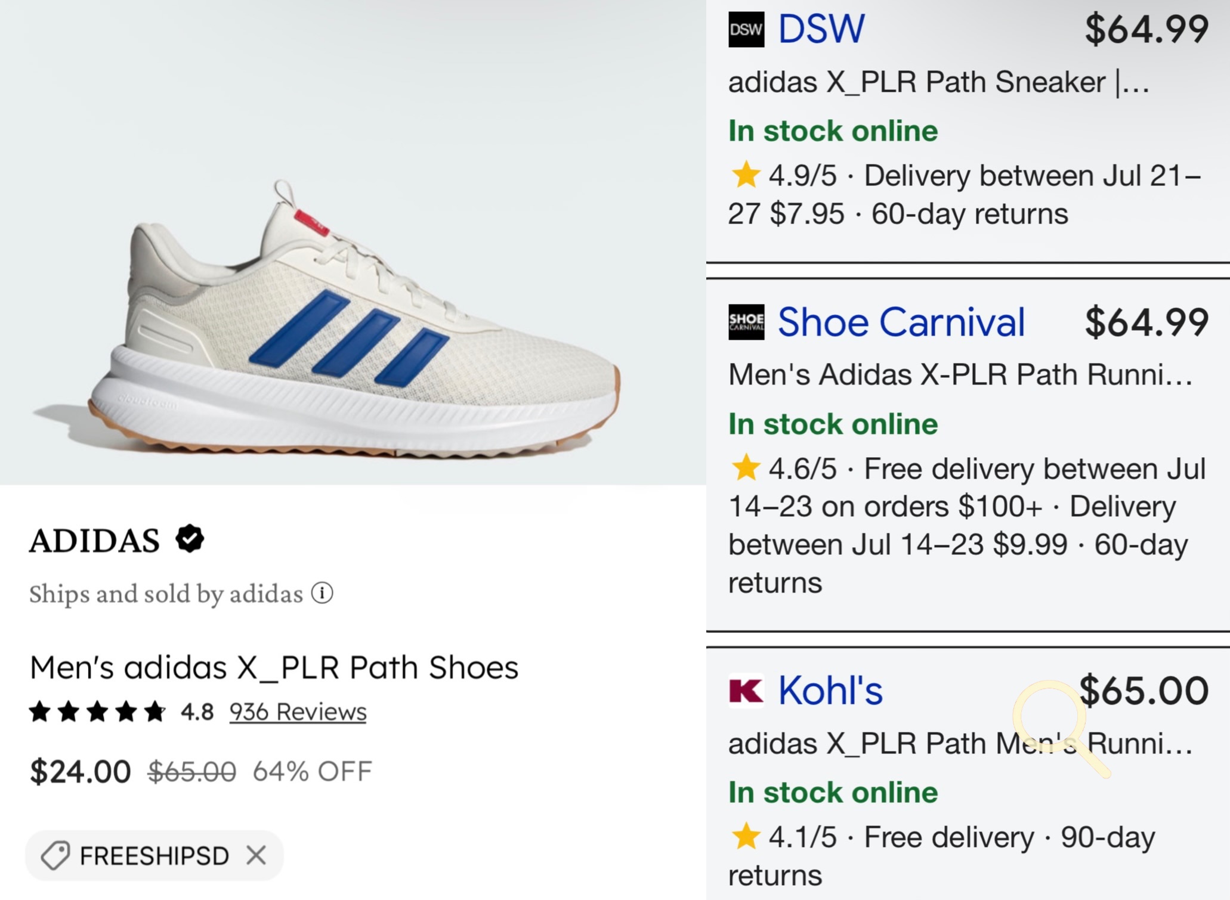The image size is (1230, 900).
Task: Click the DSW store logo icon
Action: coord(746,29)
